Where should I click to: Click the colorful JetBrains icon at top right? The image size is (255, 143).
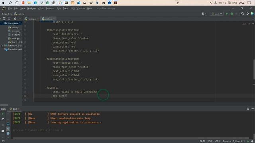[x=253, y=14]
